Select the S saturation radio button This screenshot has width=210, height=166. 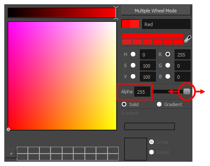point(133,65)
